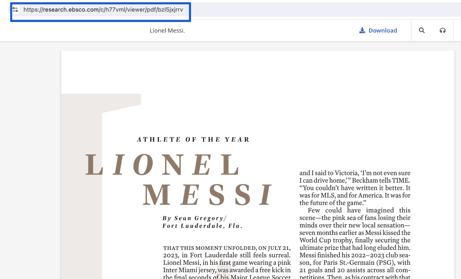Focus the research.ebsco.com URL address field

(103, 10)
